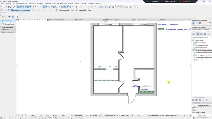Open dropdown next to guide lines icon
212x119 pixels.
(x=21, y=7)
